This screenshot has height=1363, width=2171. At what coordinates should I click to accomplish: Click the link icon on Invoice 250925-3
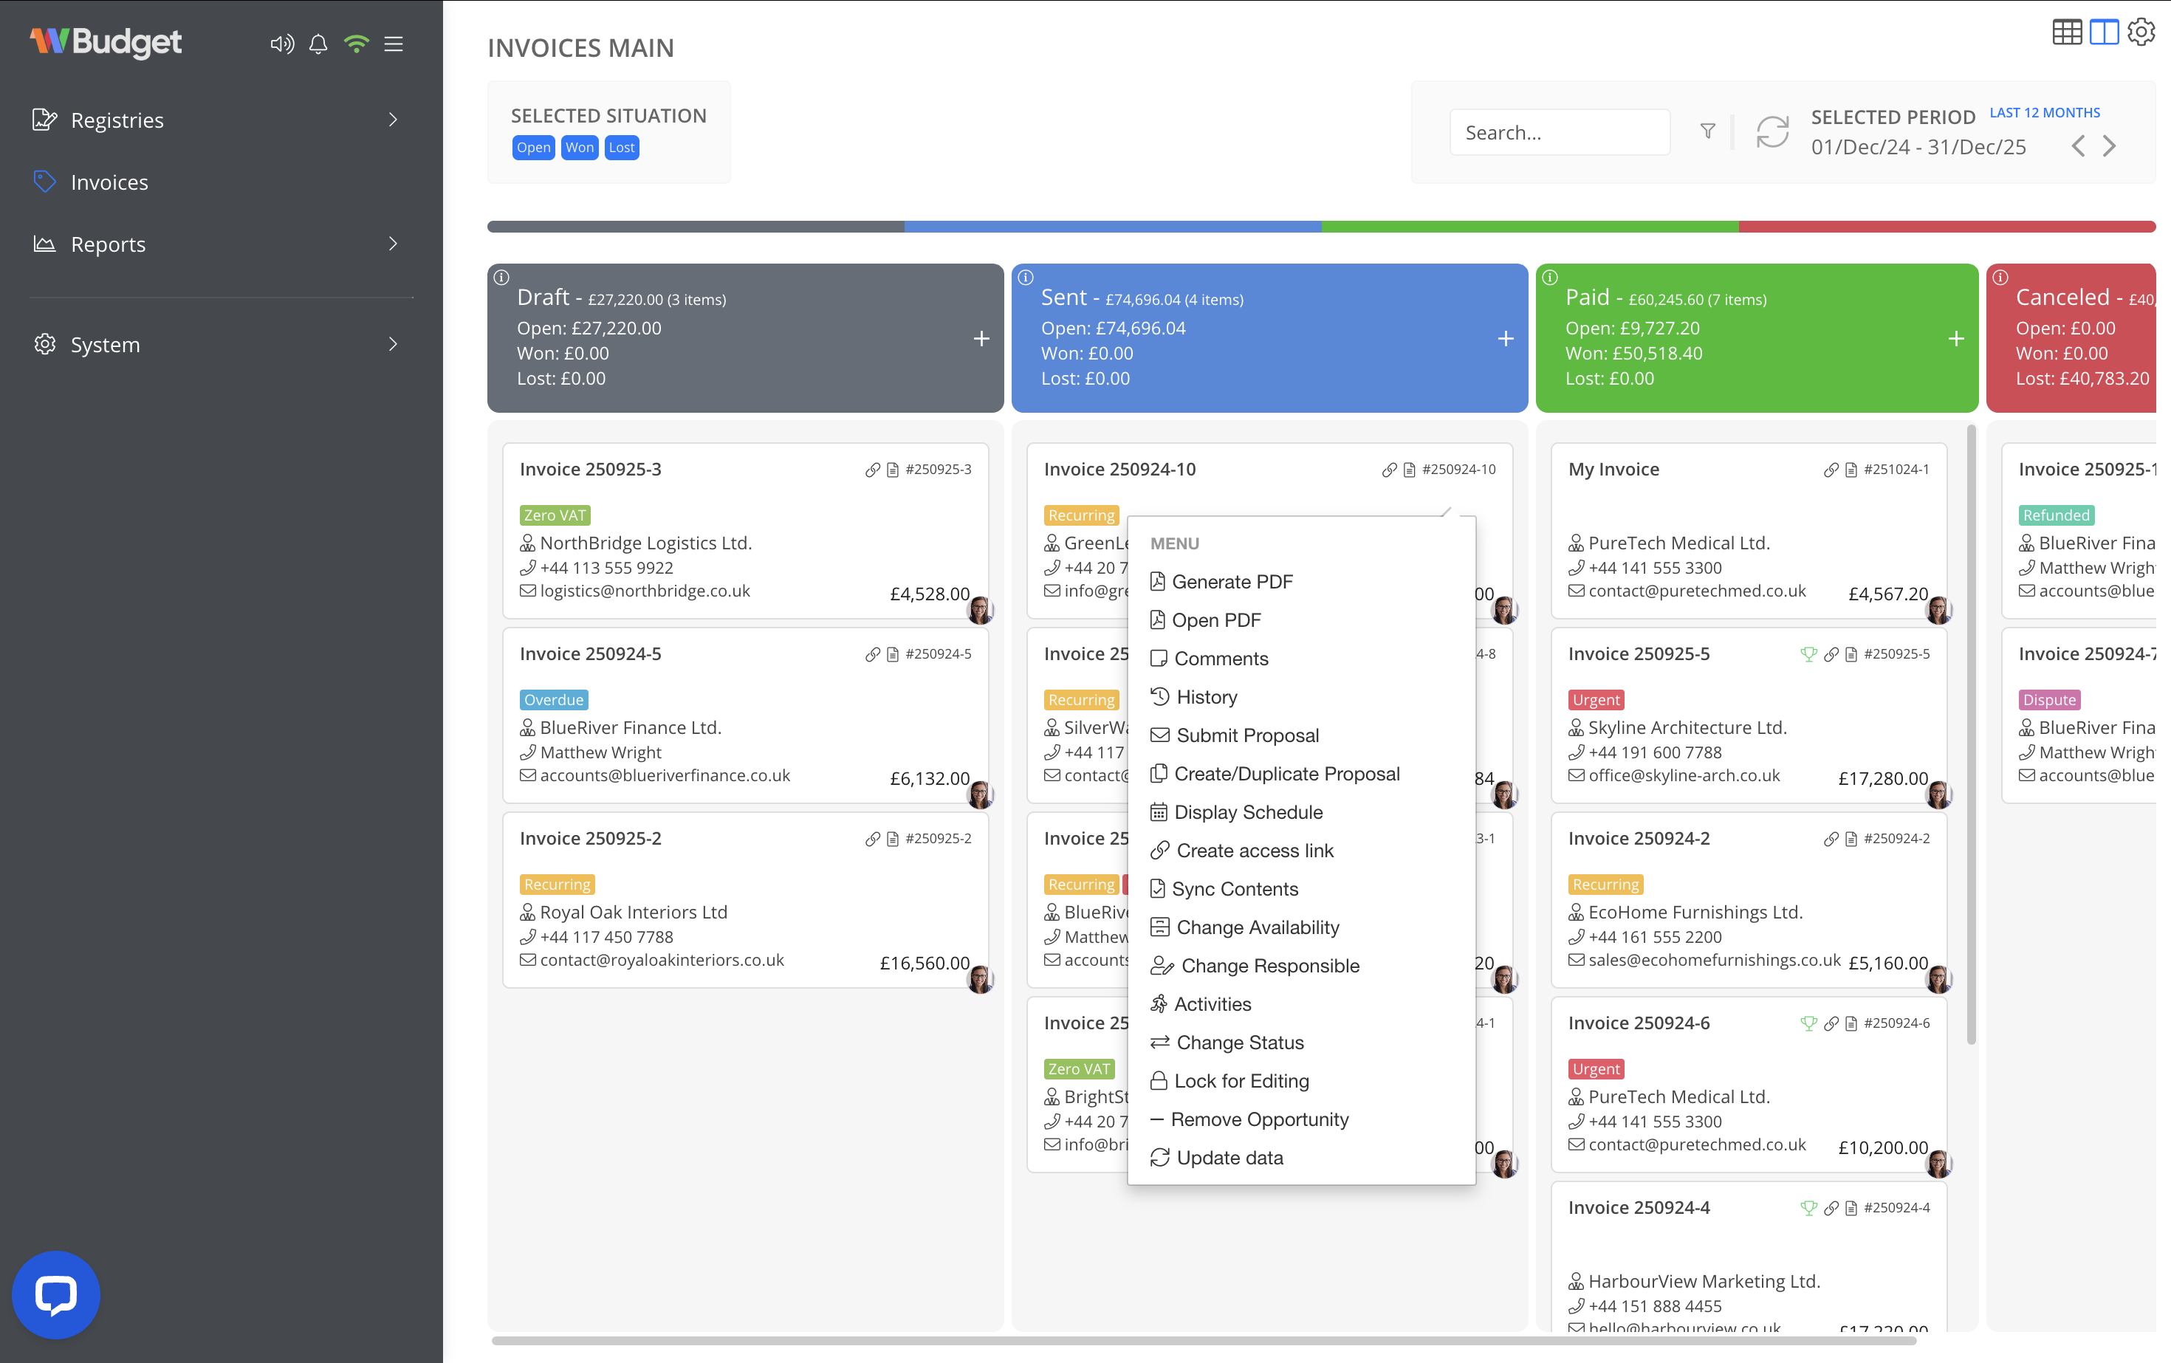coord(873,469)
